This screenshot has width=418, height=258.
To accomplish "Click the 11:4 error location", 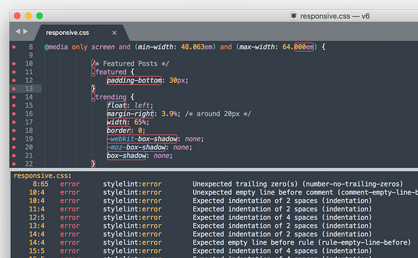I will (37, 209).
